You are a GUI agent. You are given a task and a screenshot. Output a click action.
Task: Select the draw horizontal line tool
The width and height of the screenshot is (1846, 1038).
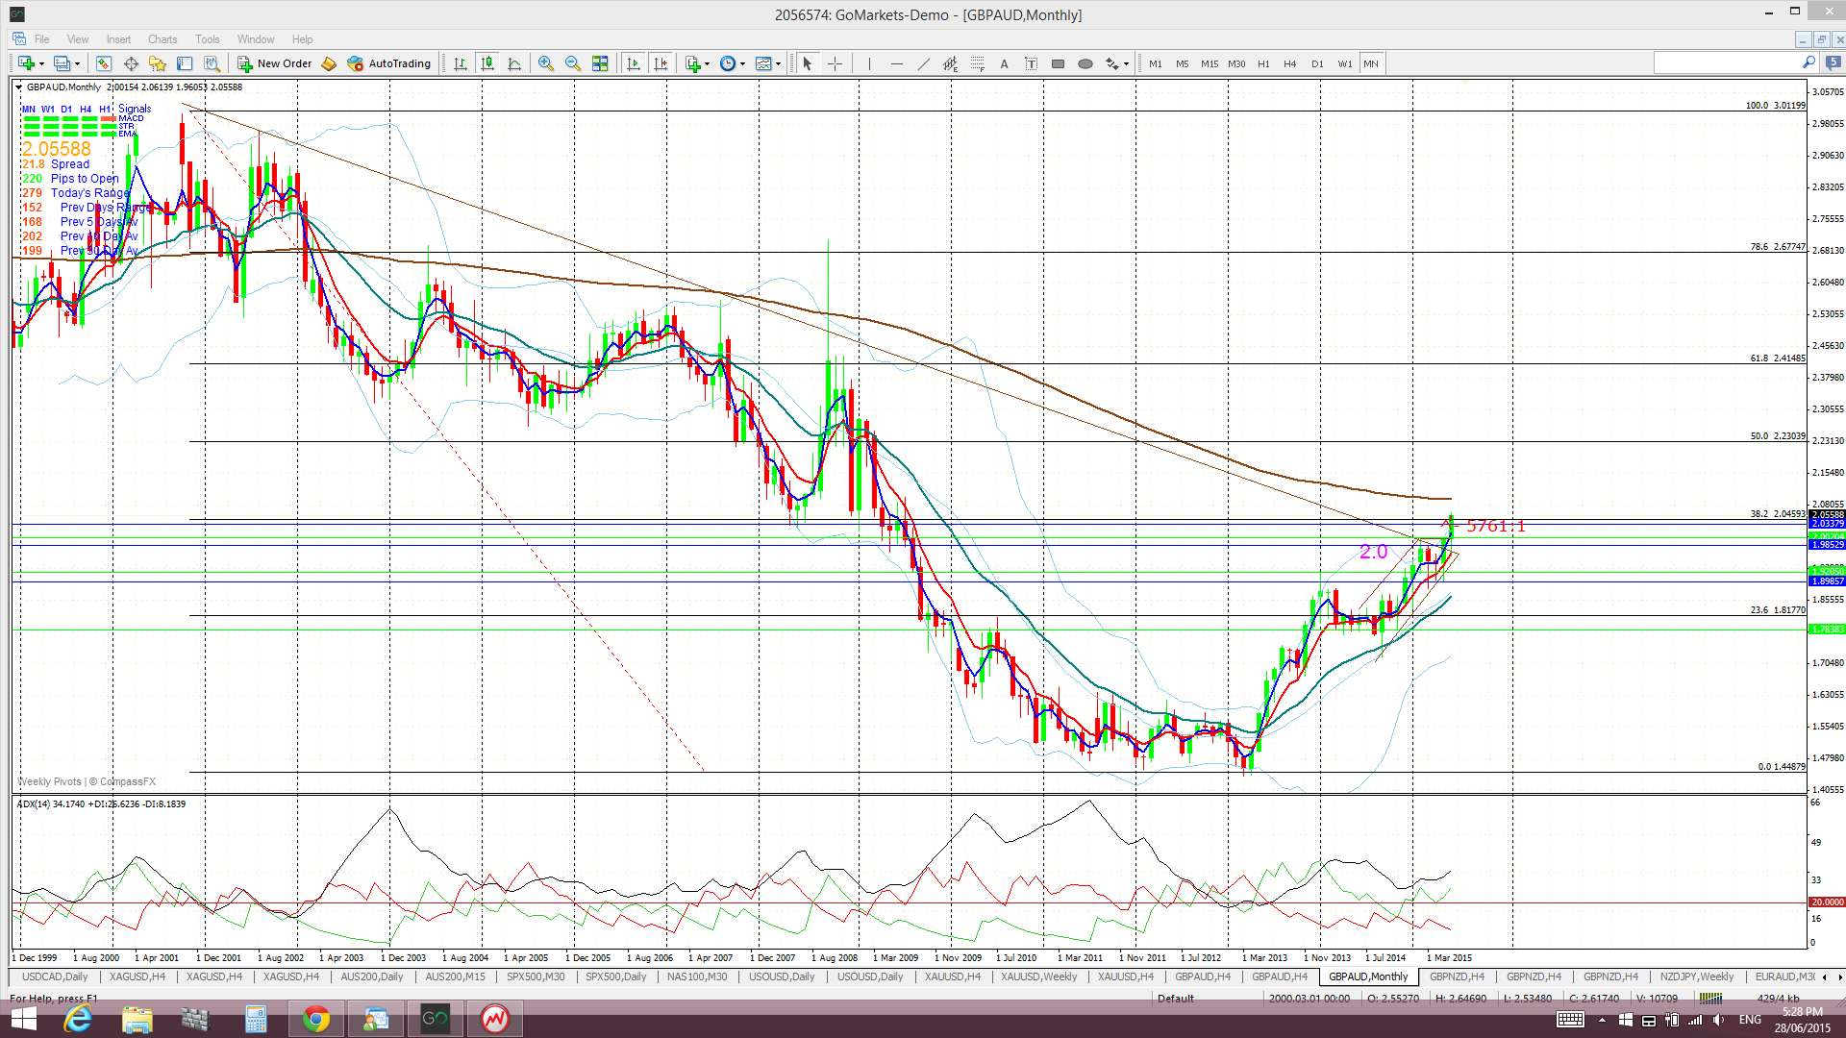pyautogui.click(x=896, y=63)
